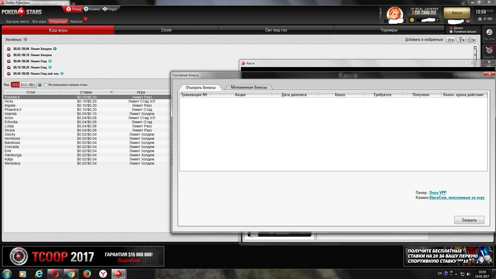496x279 pixels.
Task: Click the add-folder favorites icon
Action: click(x=472, y=40)
